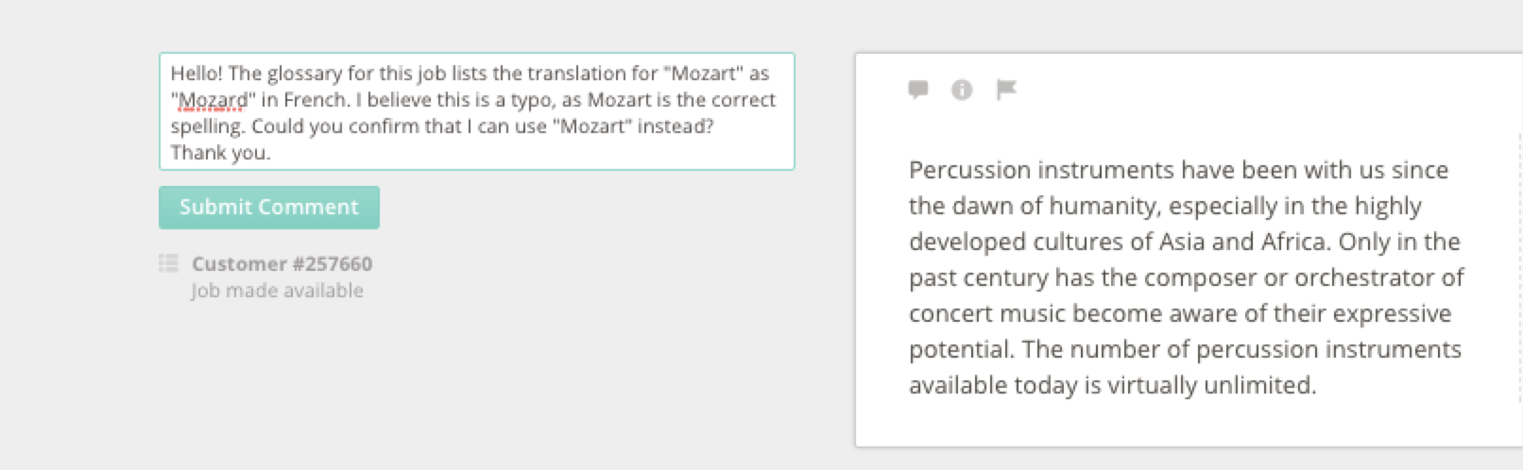
Task: Click the red-underlined word "Mozard" in the comment
Action: 214,100
